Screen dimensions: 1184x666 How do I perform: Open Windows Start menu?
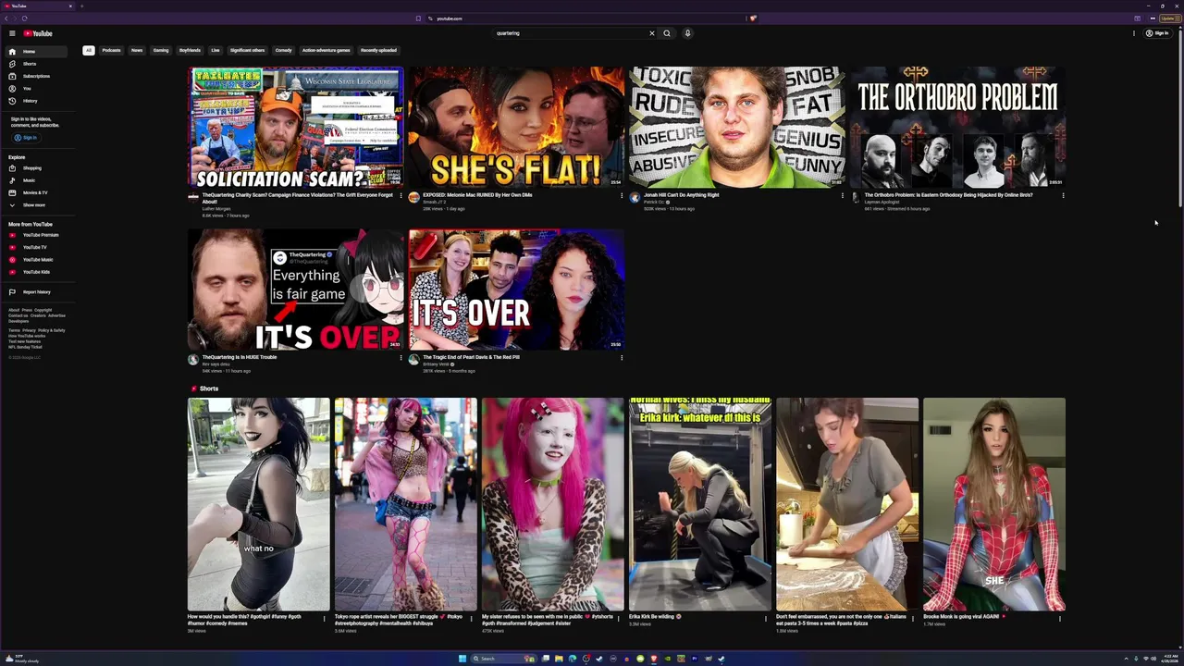[x=462, y=659]
